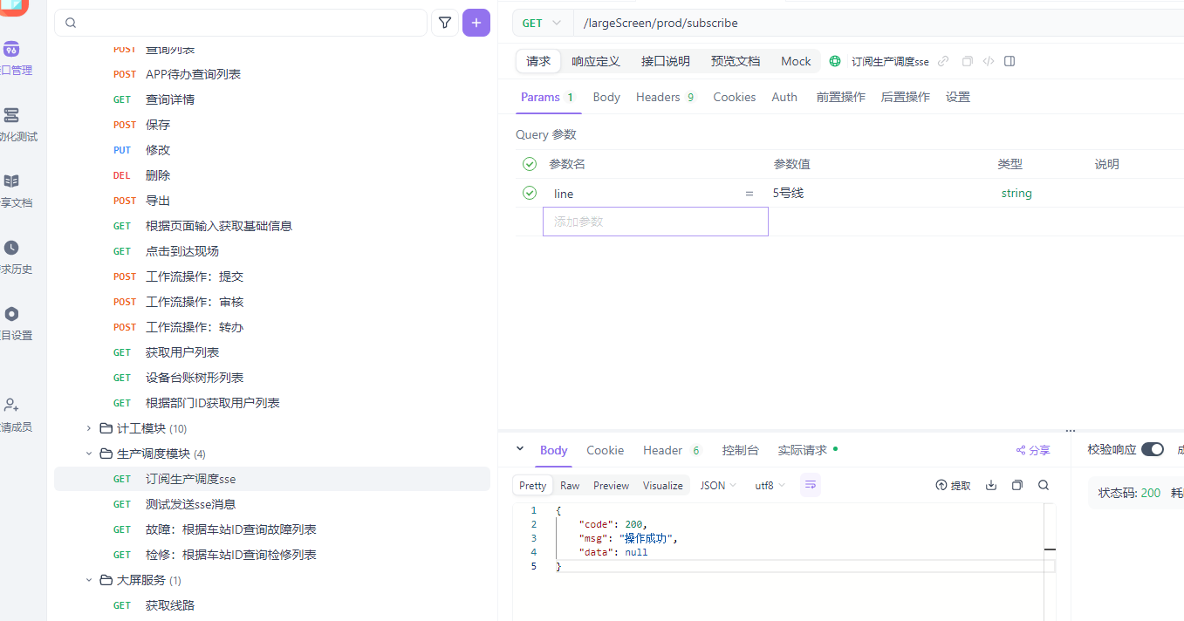Click the 添加参数 input field
1184x621 pixels.
coord(655,222)
